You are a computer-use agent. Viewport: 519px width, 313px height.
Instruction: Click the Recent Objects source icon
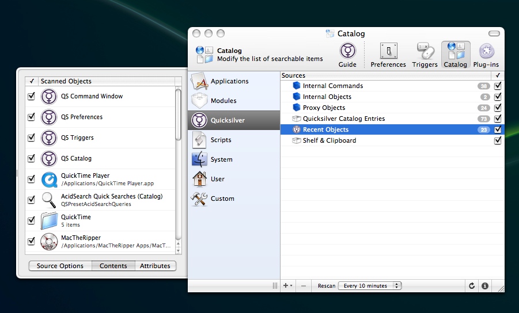tap(297, 129)
